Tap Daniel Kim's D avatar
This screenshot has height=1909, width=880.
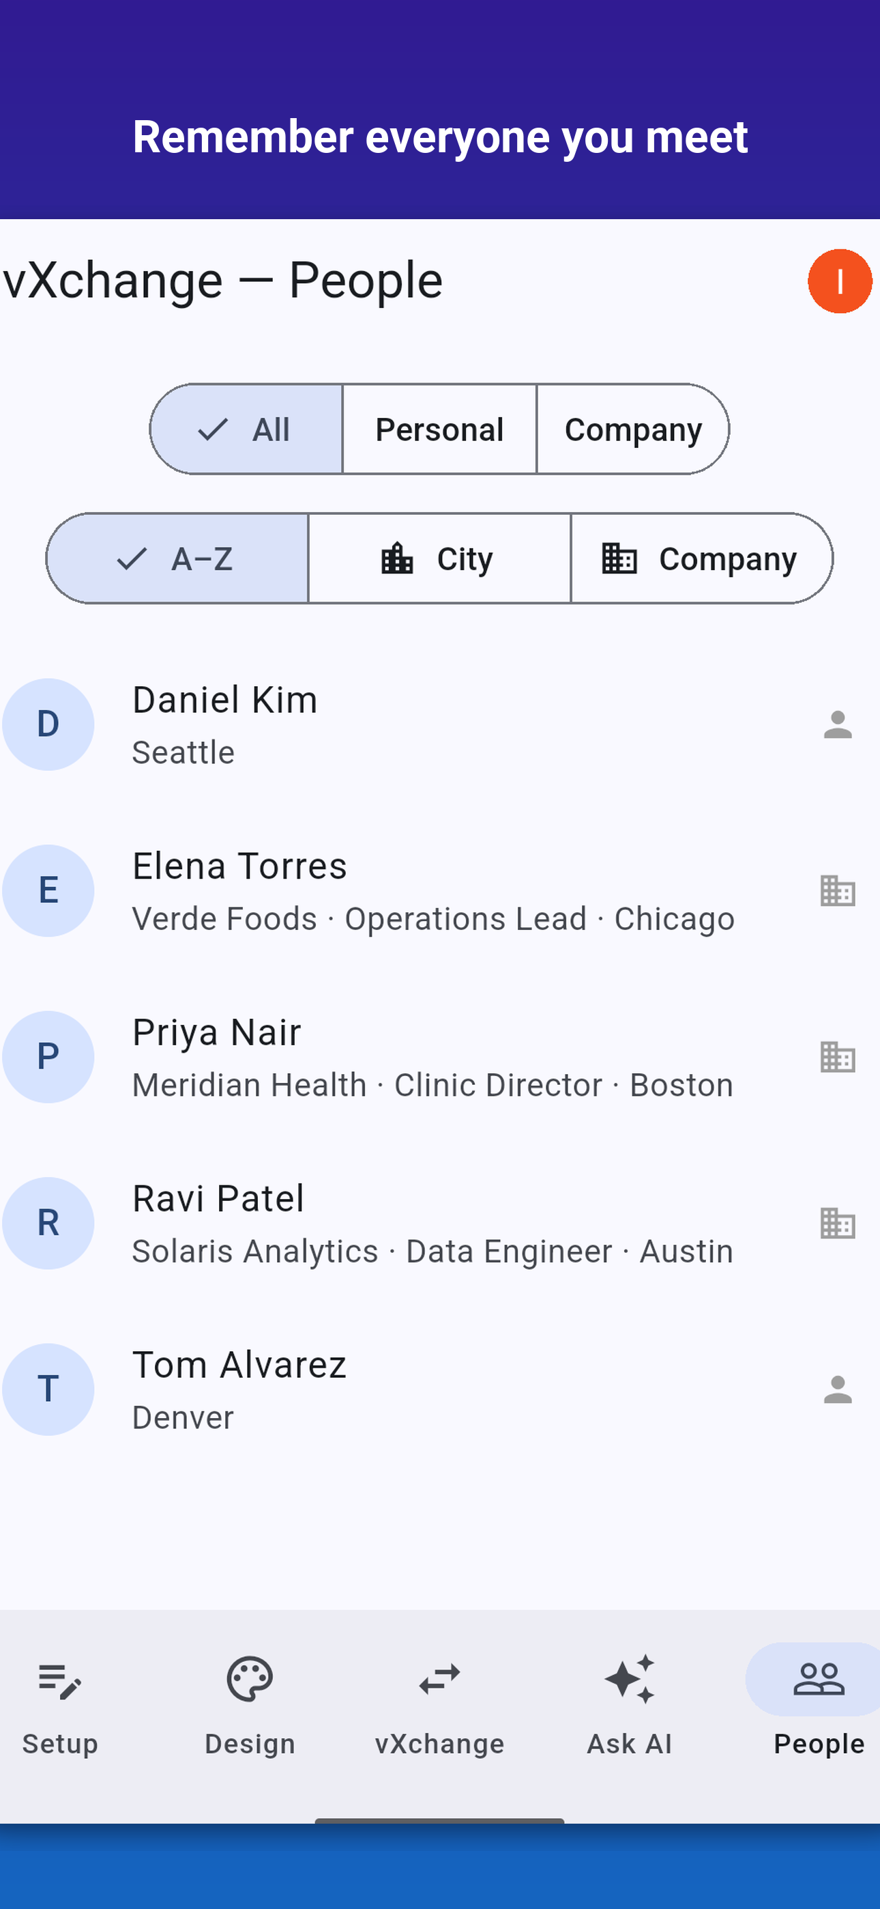[x=48, y=724]
